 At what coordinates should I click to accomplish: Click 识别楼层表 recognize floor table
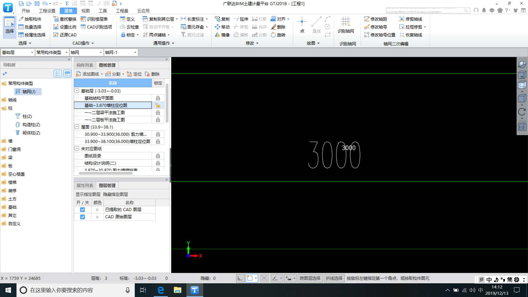point(94,19)
